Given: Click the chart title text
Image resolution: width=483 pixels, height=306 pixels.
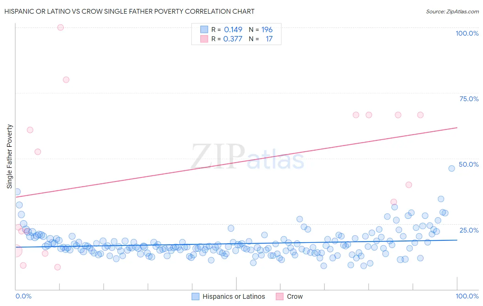Looking at the screenshot, I should point(130,11).
